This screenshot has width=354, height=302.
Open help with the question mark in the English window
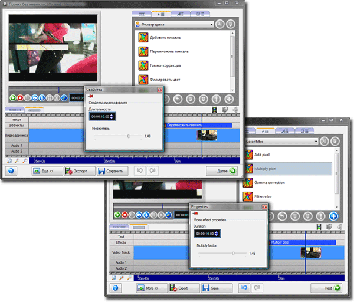coord(116,288)
